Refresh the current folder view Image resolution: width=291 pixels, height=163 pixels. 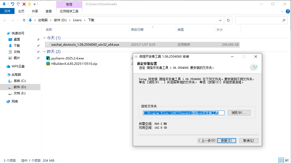coord(228,20)
